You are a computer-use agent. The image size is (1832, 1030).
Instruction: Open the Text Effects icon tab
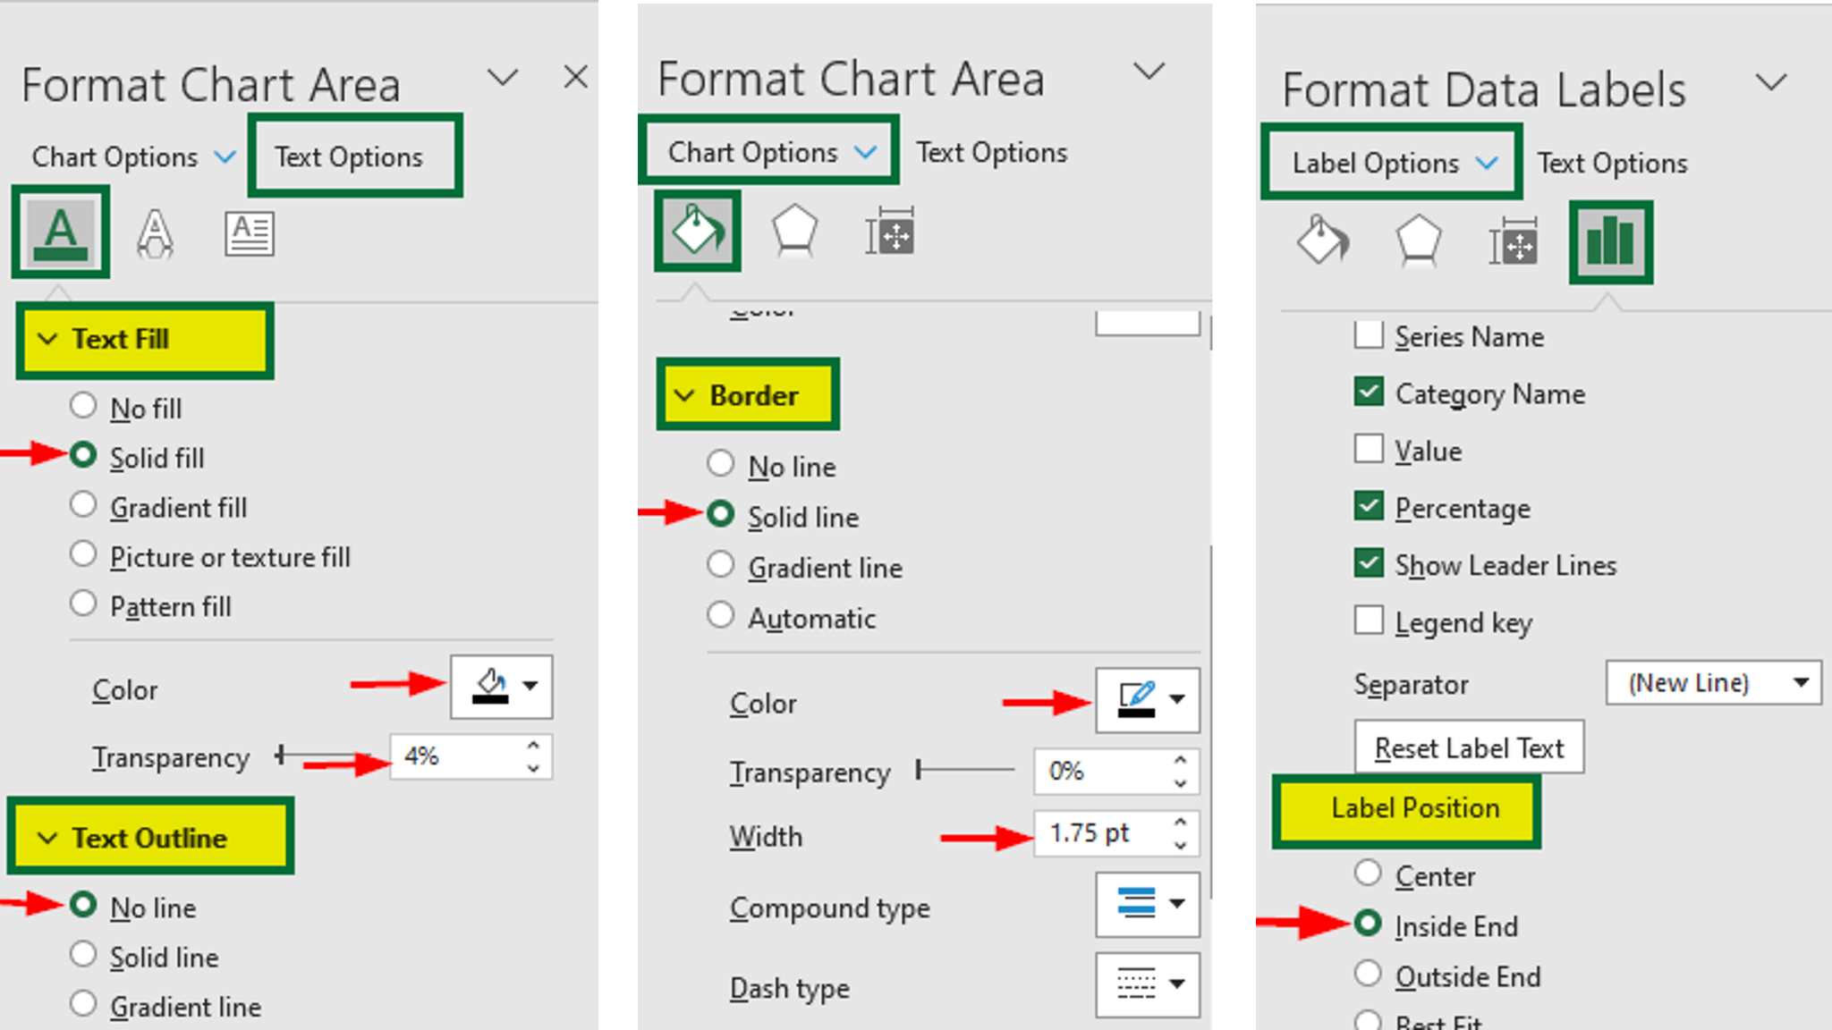click(155, 233)
